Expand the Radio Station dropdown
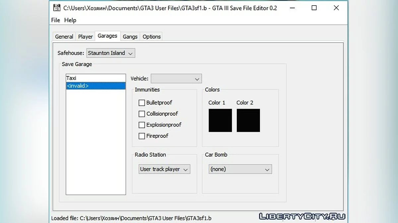The image size is (398, 223). 164,169
